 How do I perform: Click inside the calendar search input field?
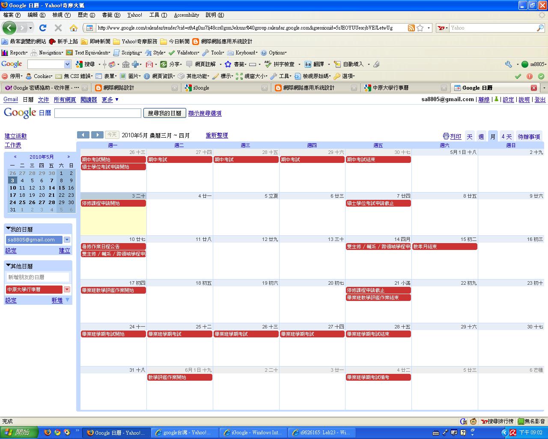tap(98, 113)
